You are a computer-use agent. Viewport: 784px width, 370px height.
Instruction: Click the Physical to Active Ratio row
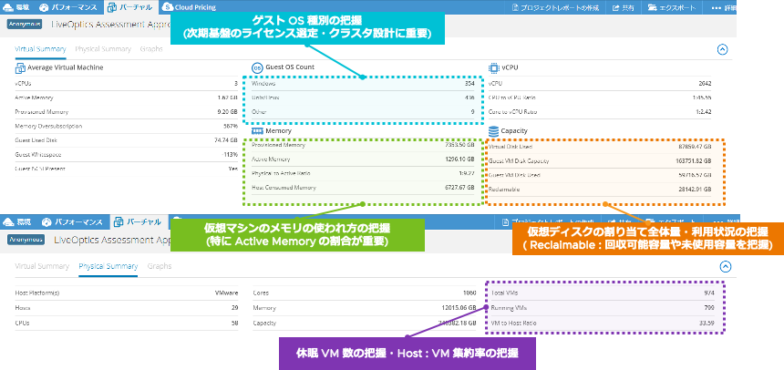(x=363, y=173)
